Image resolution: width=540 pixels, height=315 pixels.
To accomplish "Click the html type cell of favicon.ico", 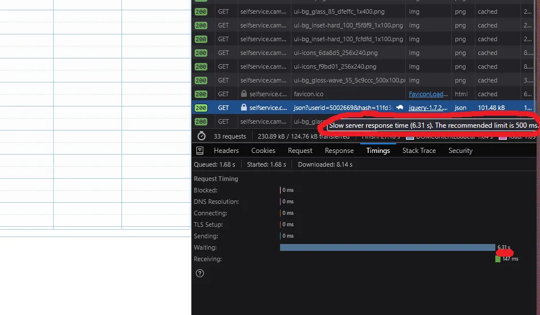I will (461, 94).
